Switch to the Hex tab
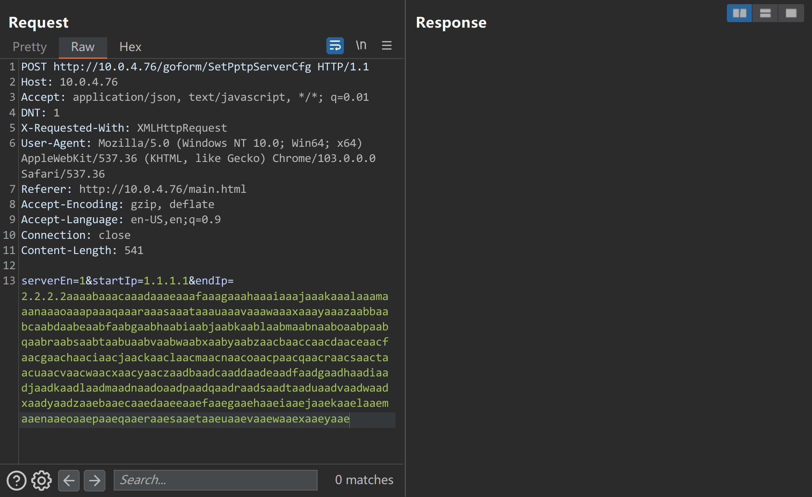 pyautogui.click(x=130, y=47)
